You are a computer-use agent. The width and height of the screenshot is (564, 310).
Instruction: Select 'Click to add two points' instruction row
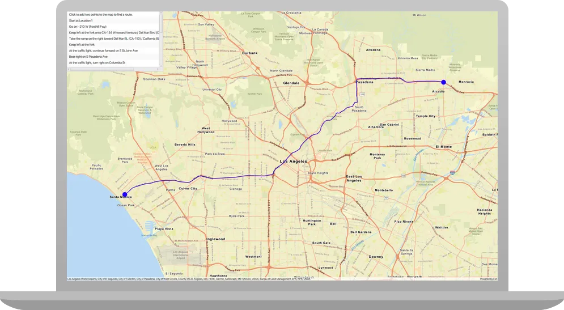(x=113, y=15)
